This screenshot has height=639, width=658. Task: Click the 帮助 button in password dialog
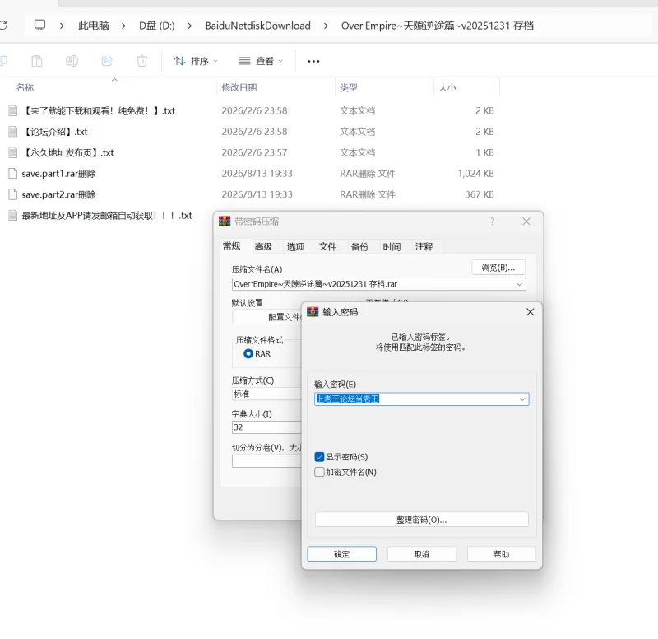pos(502,553)
